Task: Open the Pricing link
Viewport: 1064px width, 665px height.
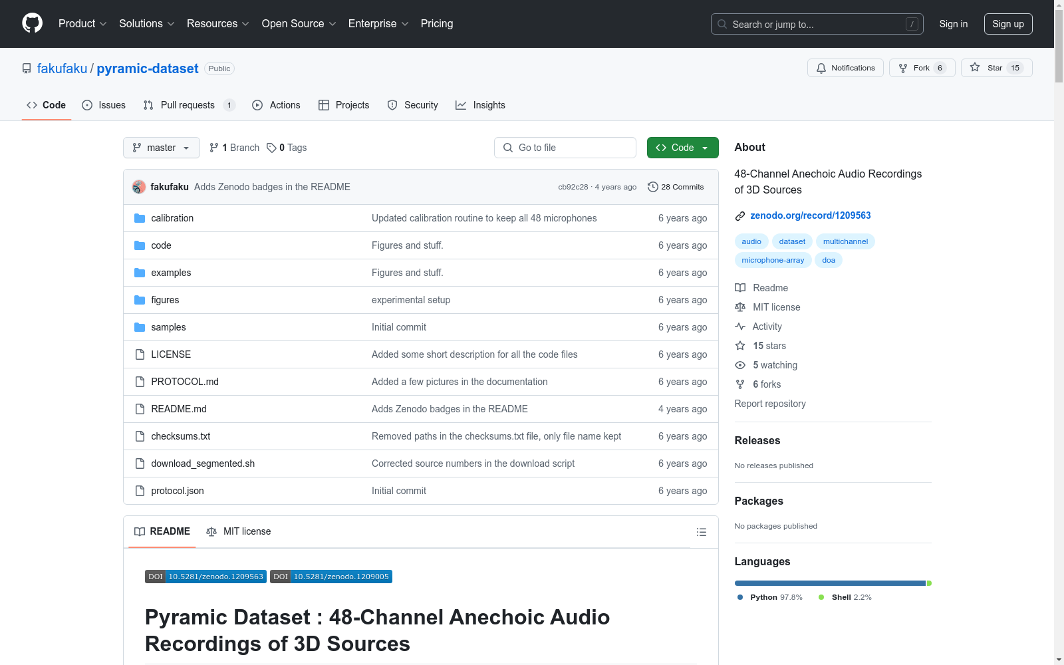Action: (437, 23)
